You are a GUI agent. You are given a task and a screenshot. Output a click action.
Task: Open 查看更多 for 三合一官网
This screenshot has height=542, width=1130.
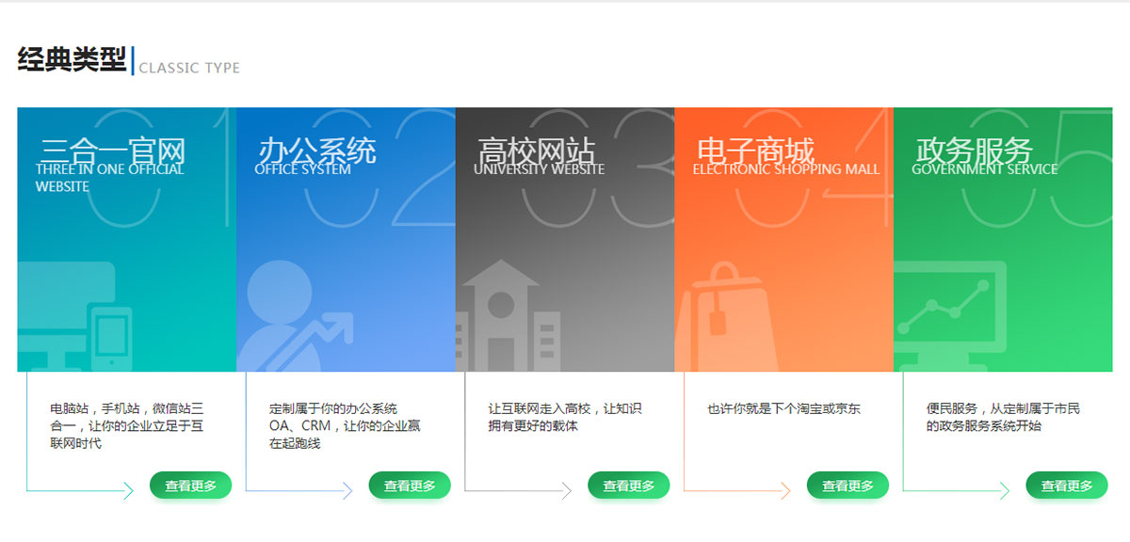[190, 486]
